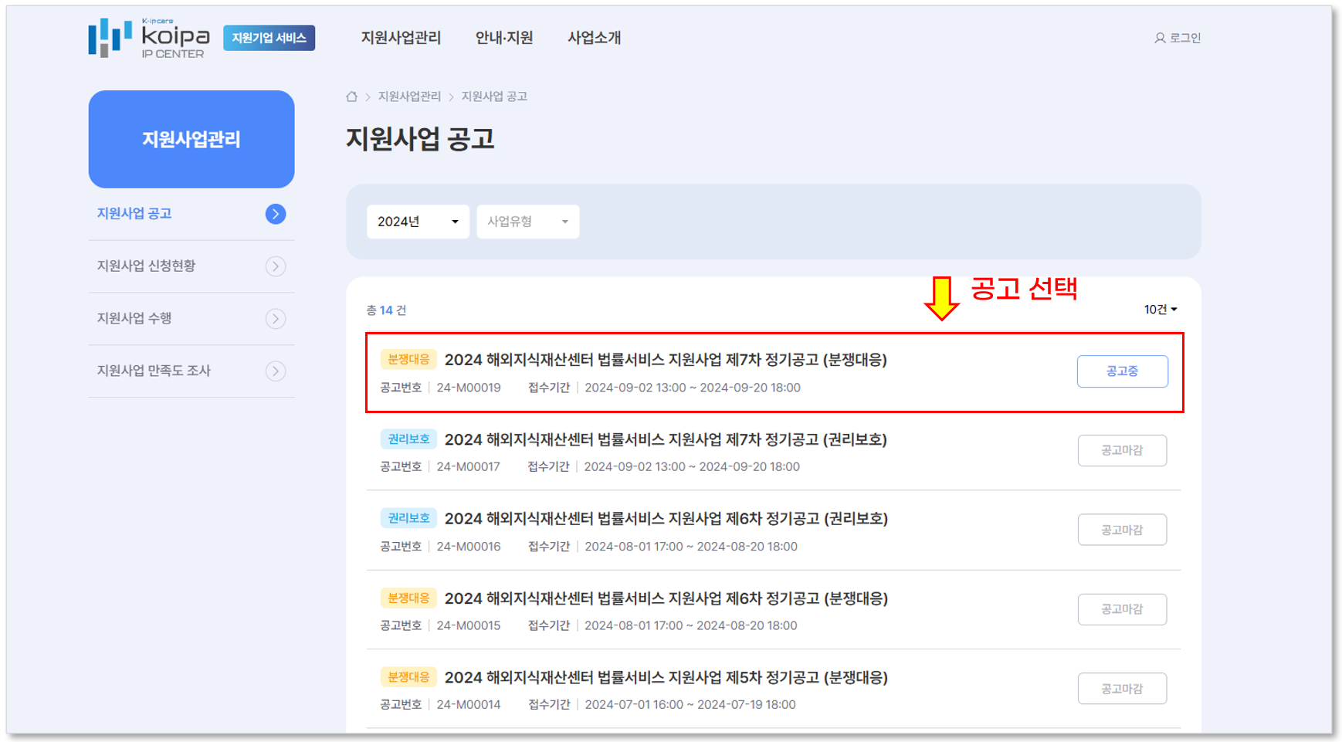Click the 공고중 button for 24-M00019

[x=1123, y=371]
